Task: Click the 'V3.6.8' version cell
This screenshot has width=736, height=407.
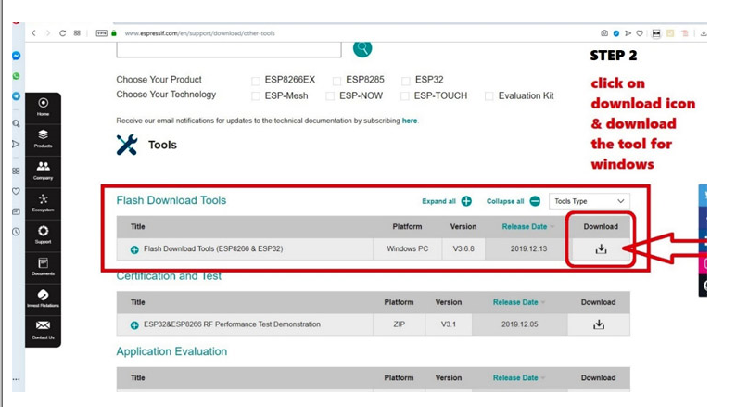Action: pos(463,248)
